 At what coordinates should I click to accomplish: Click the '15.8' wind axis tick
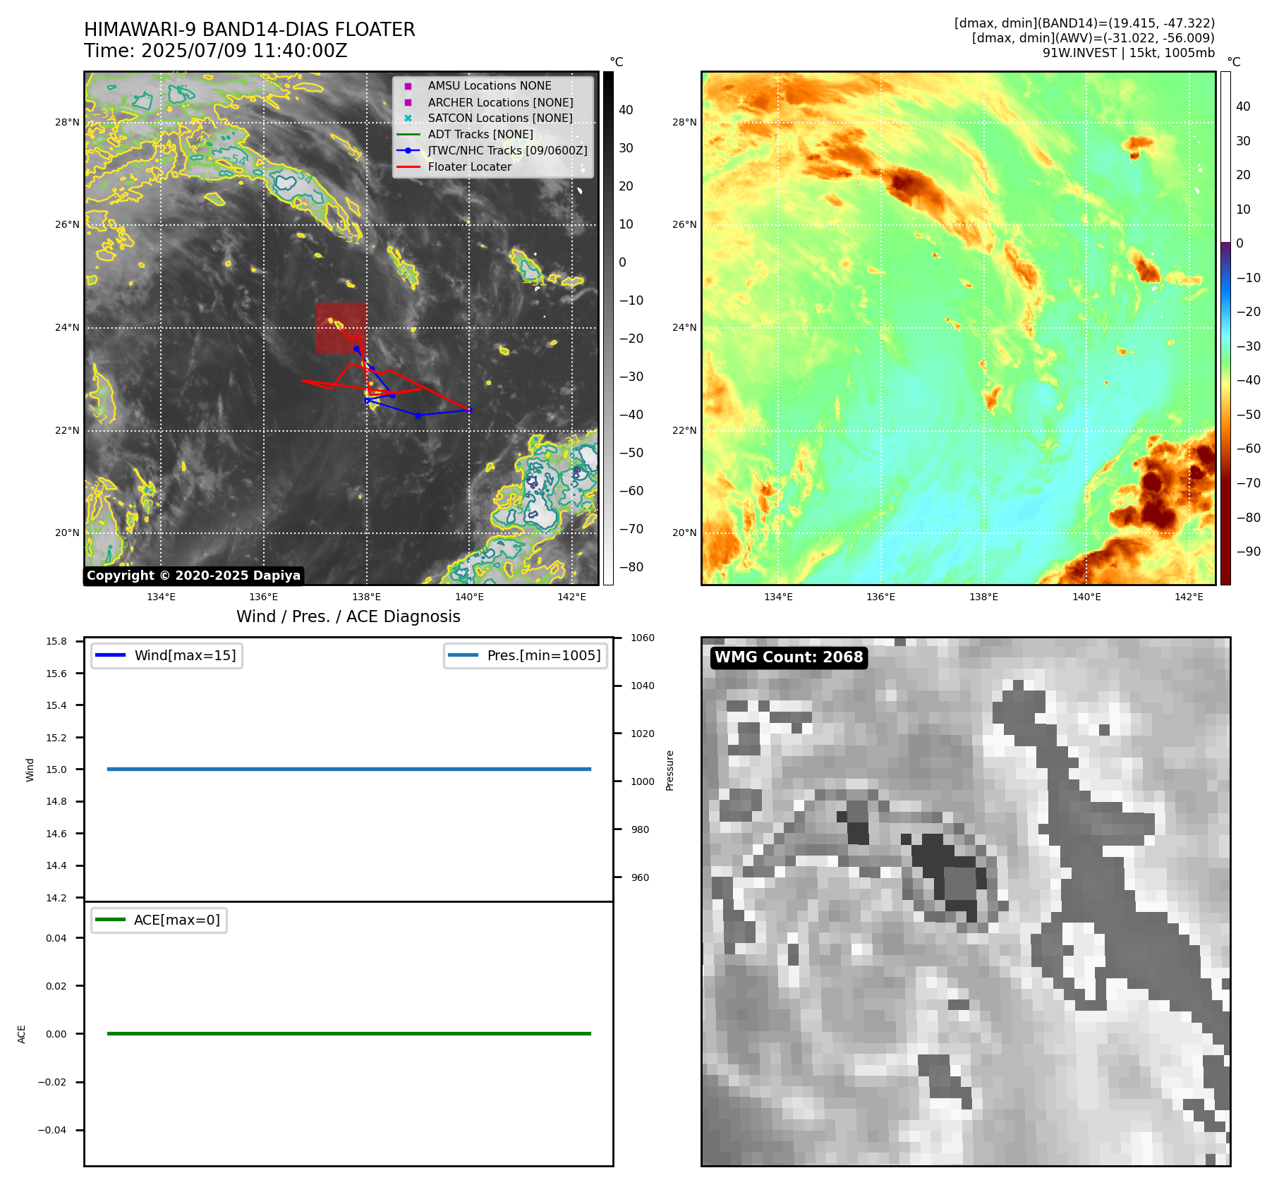56,641
